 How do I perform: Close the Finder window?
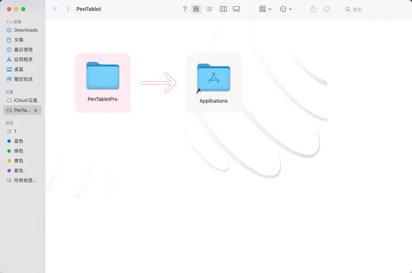click(9, 9)
